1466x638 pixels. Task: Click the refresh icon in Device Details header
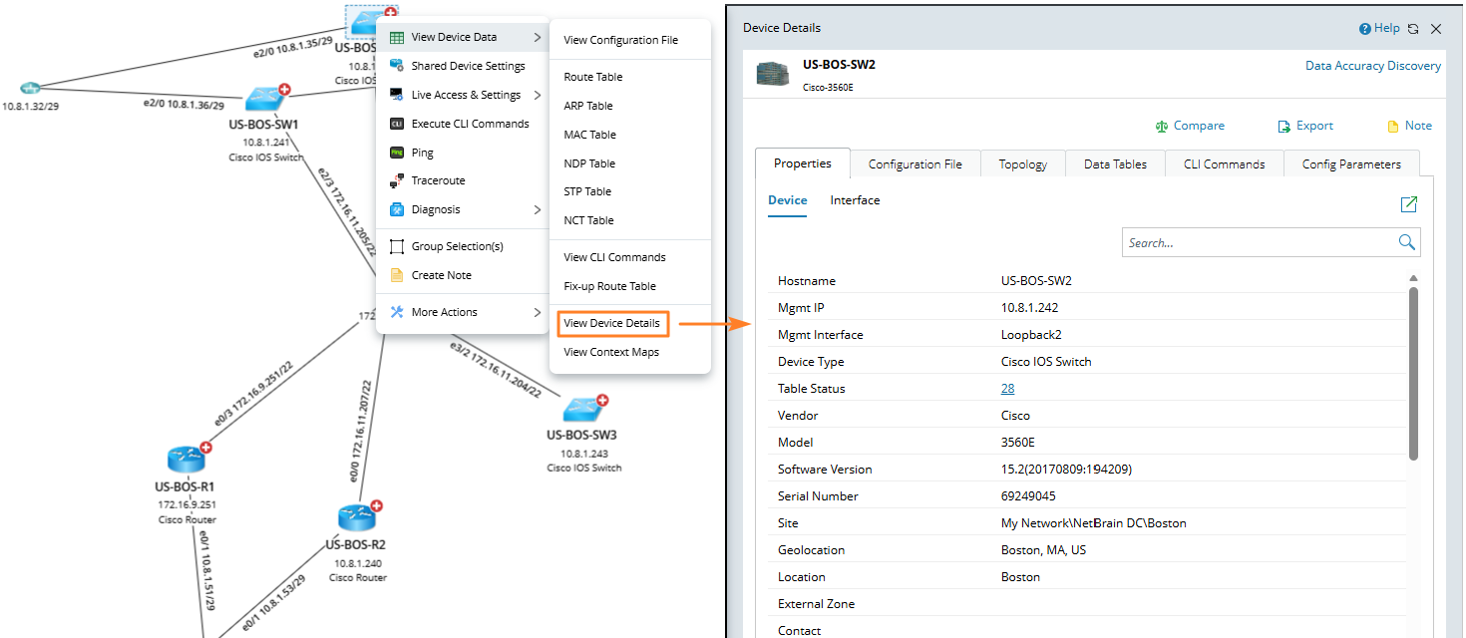(1413, 29)
